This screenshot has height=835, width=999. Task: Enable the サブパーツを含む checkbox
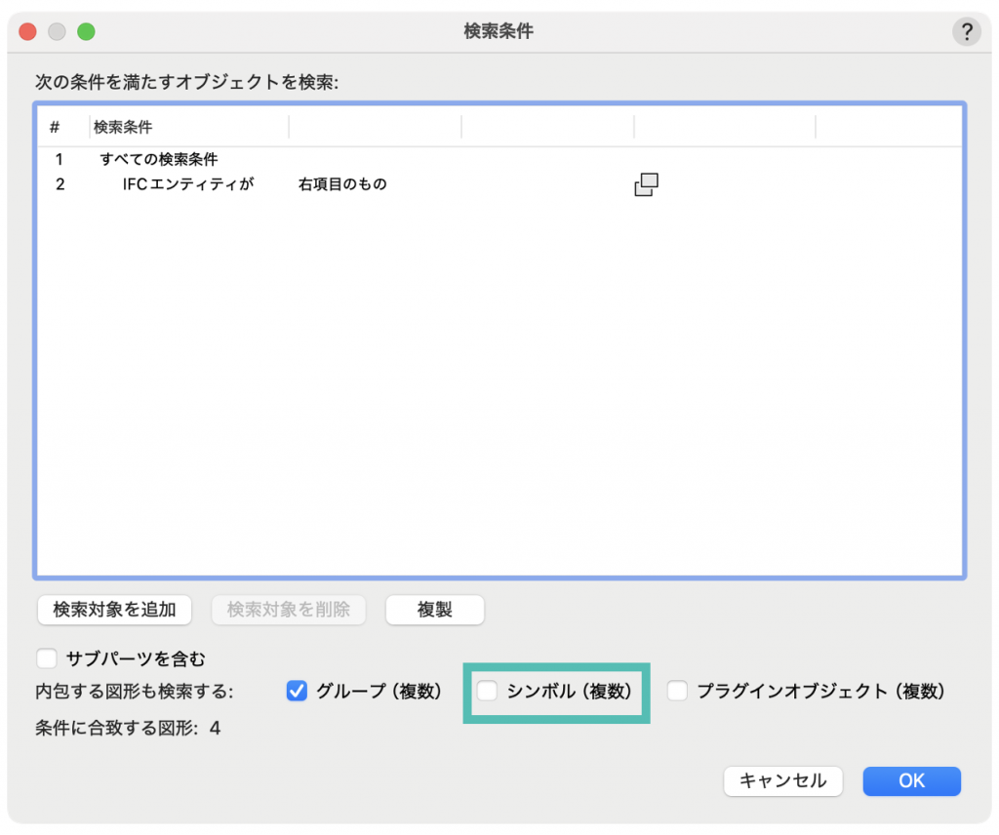(x=47, y=658)
